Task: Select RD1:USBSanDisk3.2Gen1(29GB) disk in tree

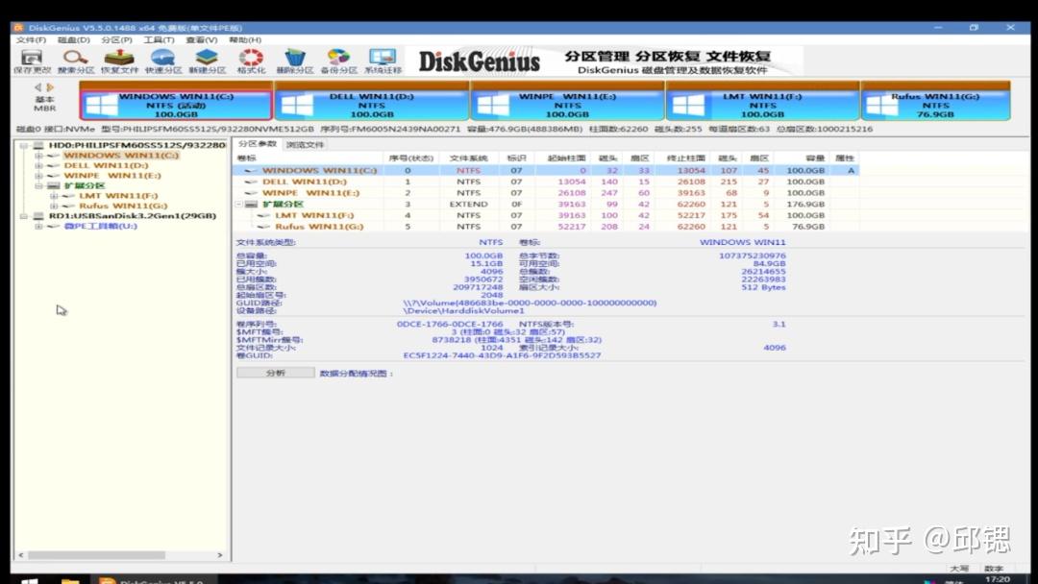Action: [133, 215]
